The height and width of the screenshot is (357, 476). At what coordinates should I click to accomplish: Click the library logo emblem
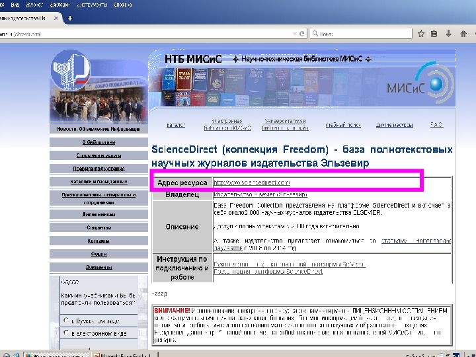[71, 70]
